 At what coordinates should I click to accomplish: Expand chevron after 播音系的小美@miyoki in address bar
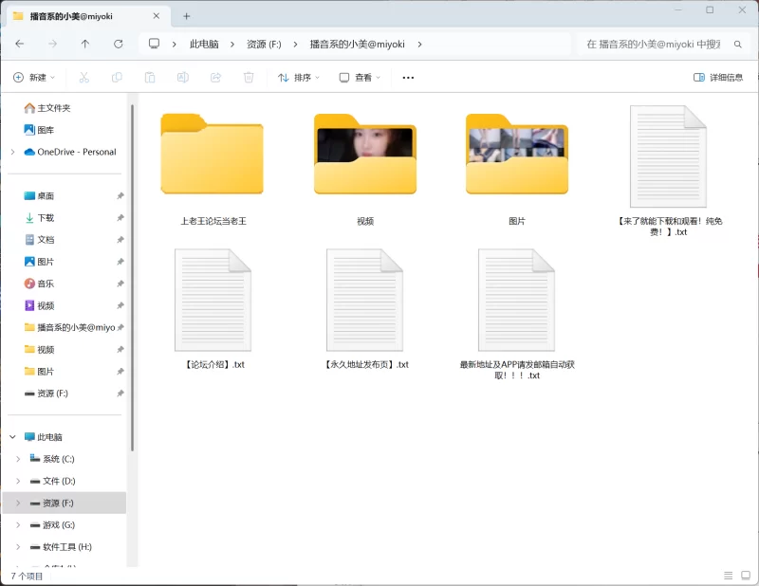pyautogui.click(x=419, y=45)
